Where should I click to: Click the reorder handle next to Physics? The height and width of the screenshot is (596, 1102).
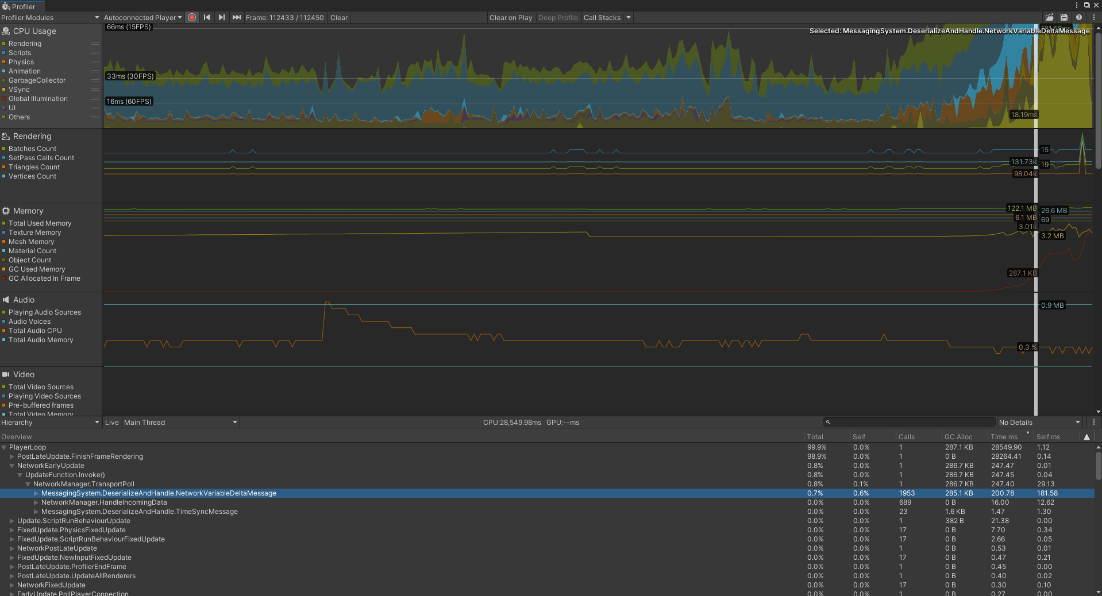(x=95, y=62)
